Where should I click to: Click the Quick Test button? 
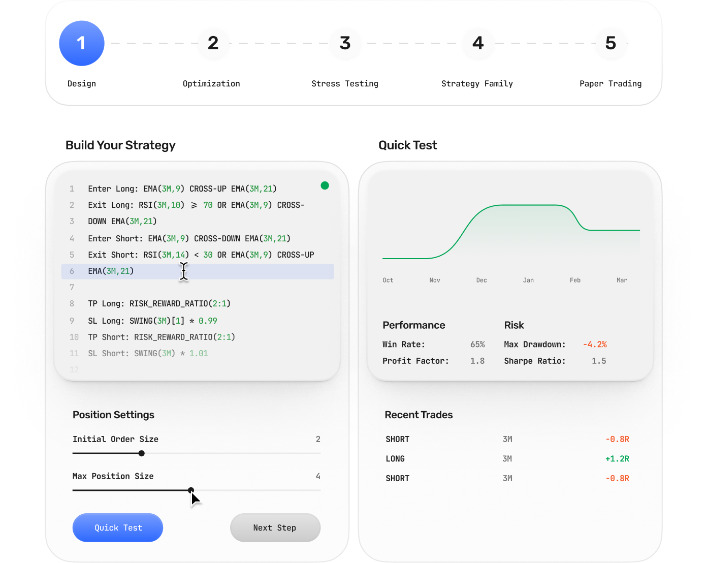pos(118,528)
